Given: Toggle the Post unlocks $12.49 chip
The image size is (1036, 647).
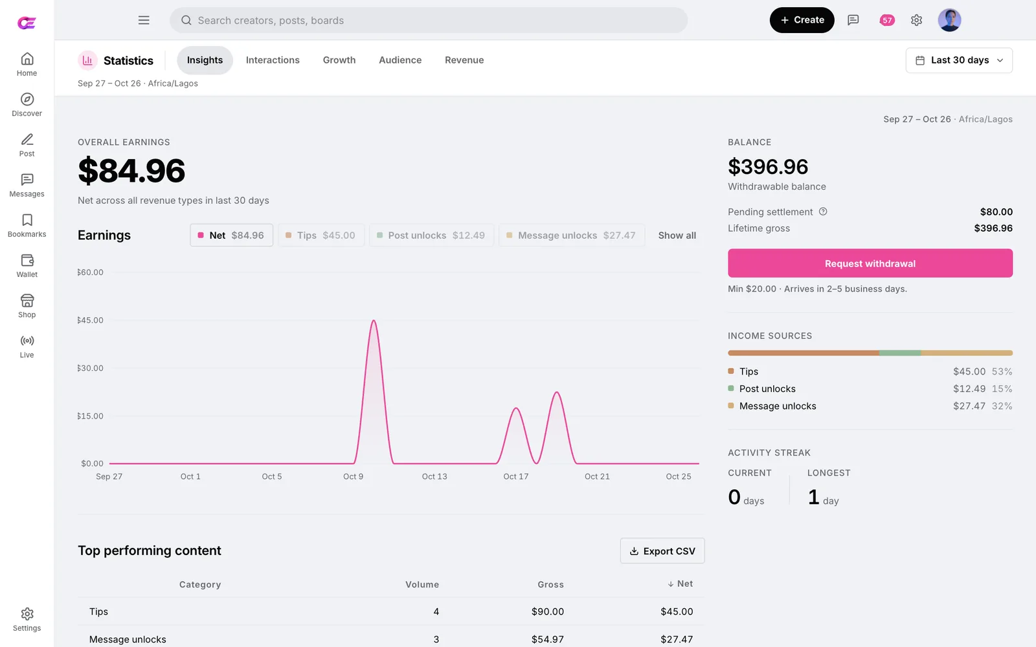Looking at the screenshot, I should 431,235.
